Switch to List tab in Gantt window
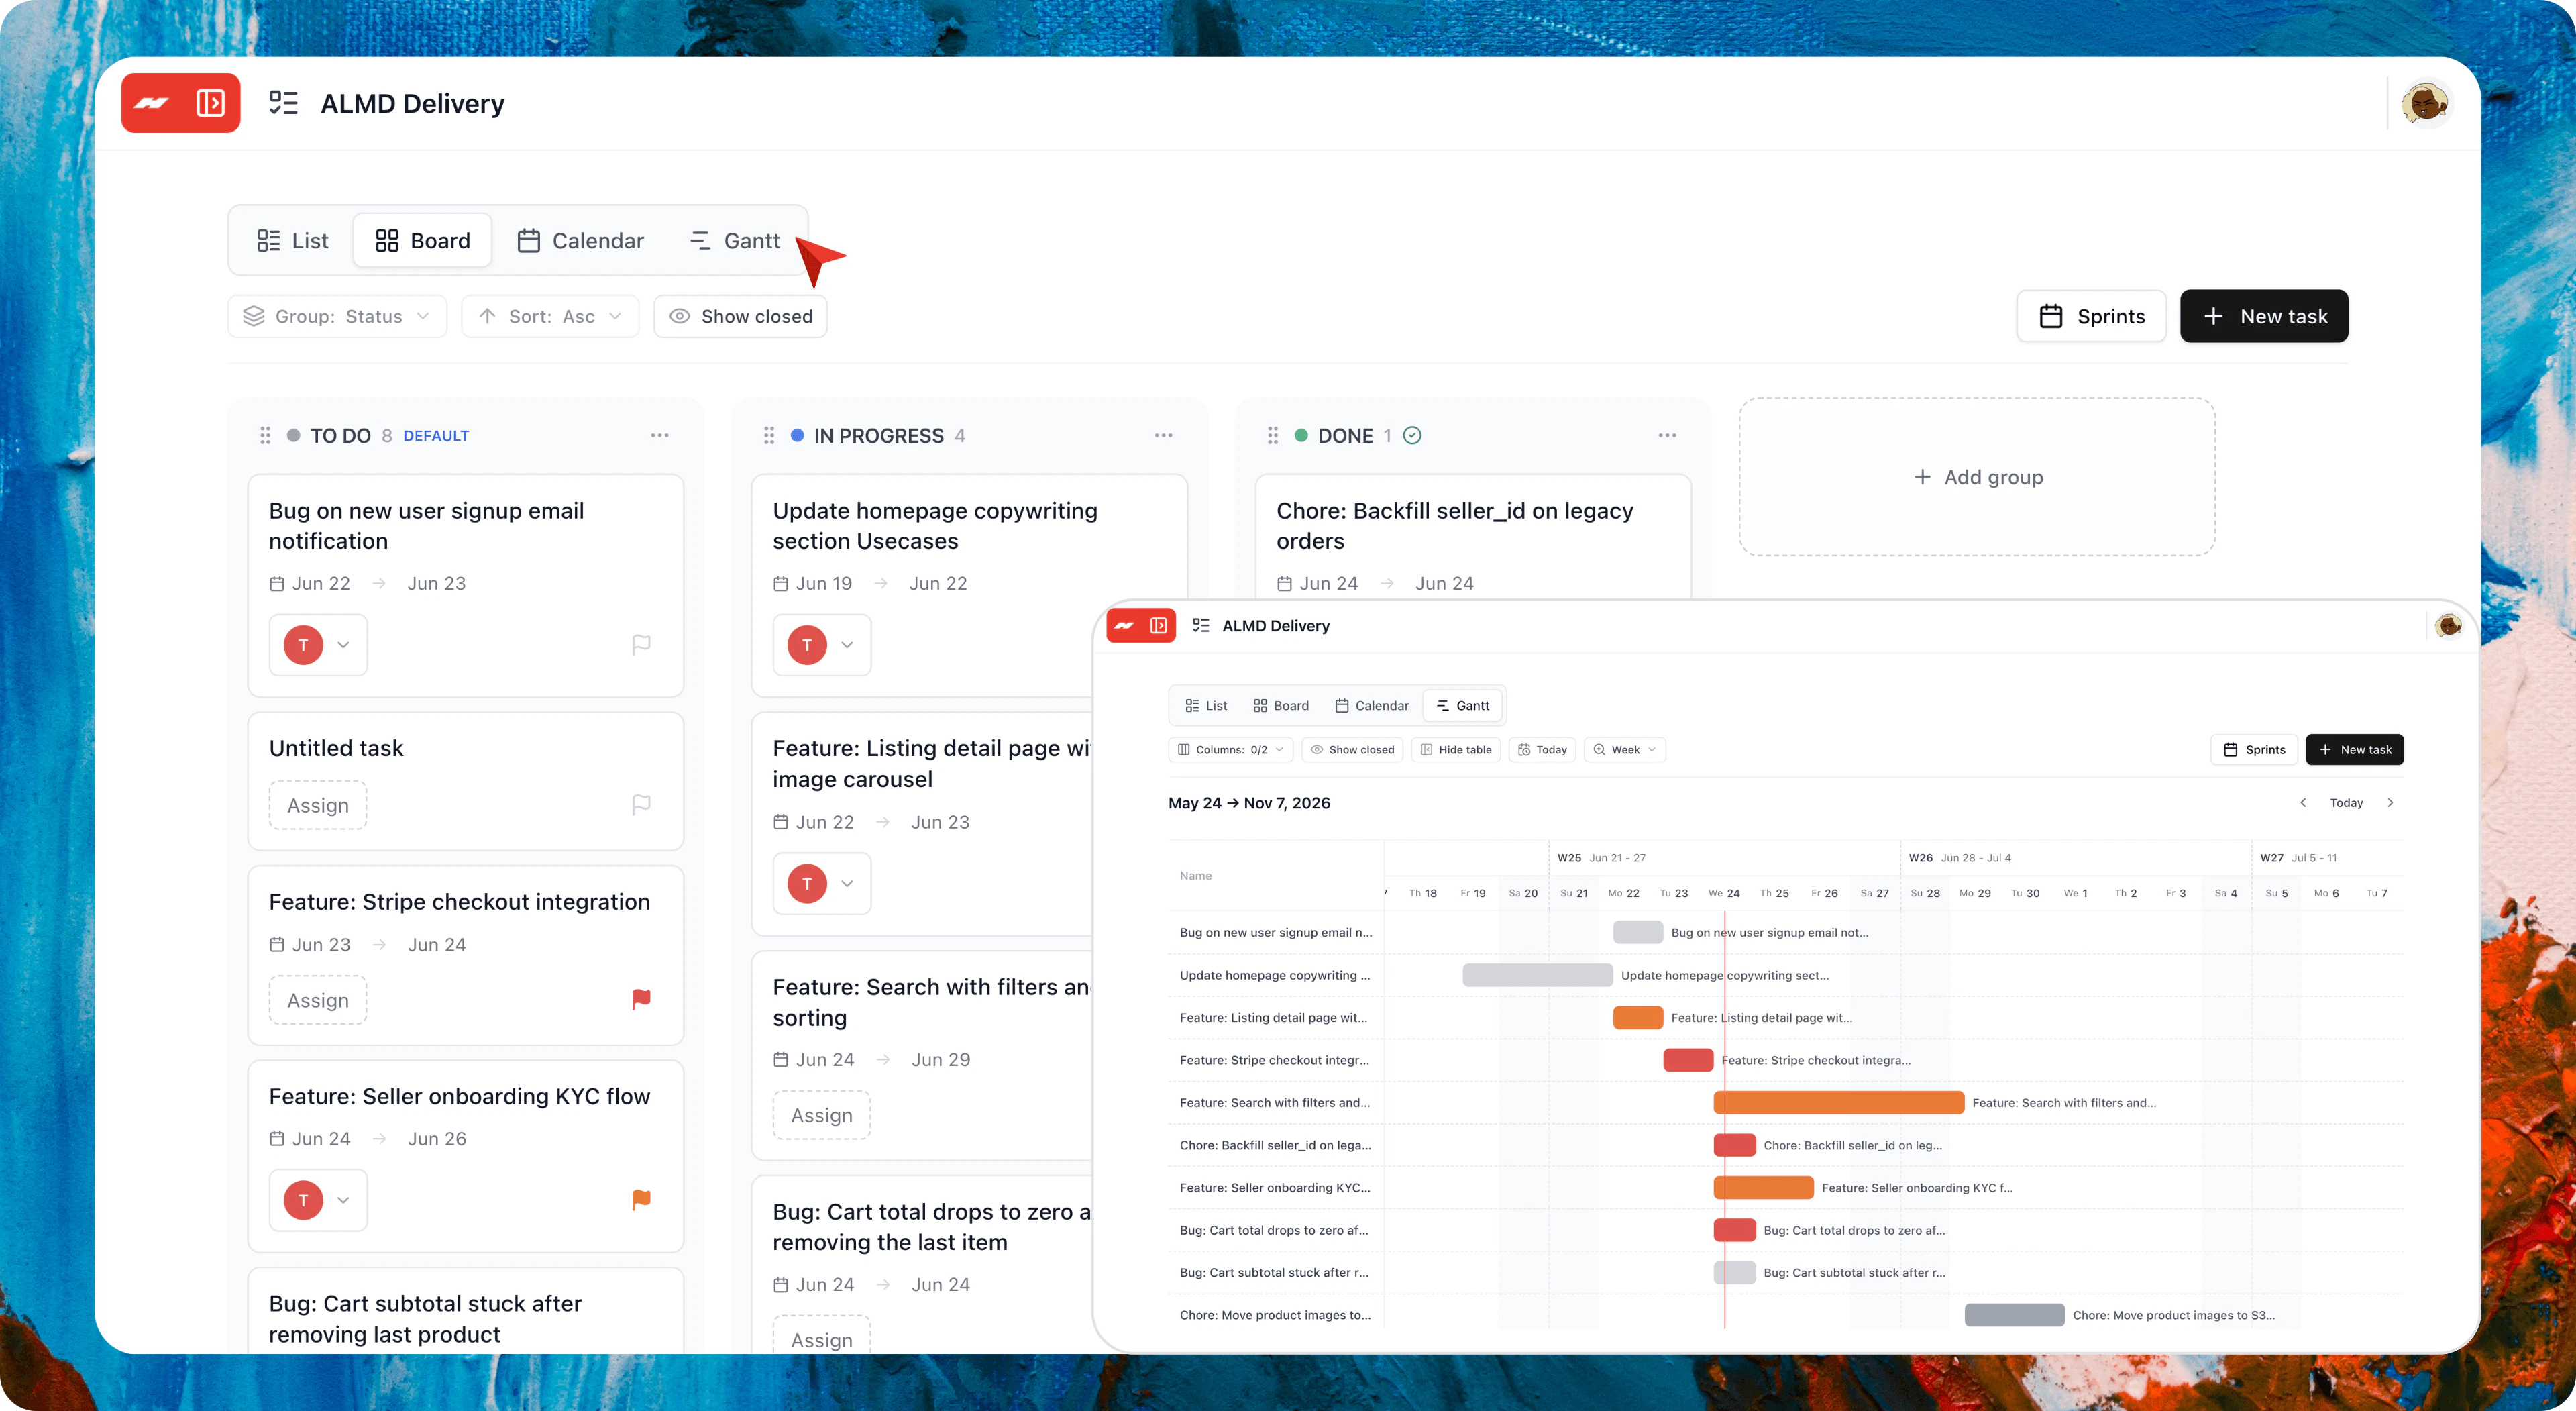 click(x=1206, y=706)
